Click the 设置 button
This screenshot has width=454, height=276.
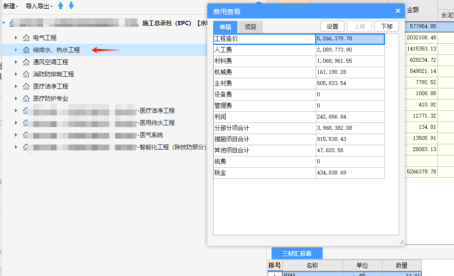(332, 27)
